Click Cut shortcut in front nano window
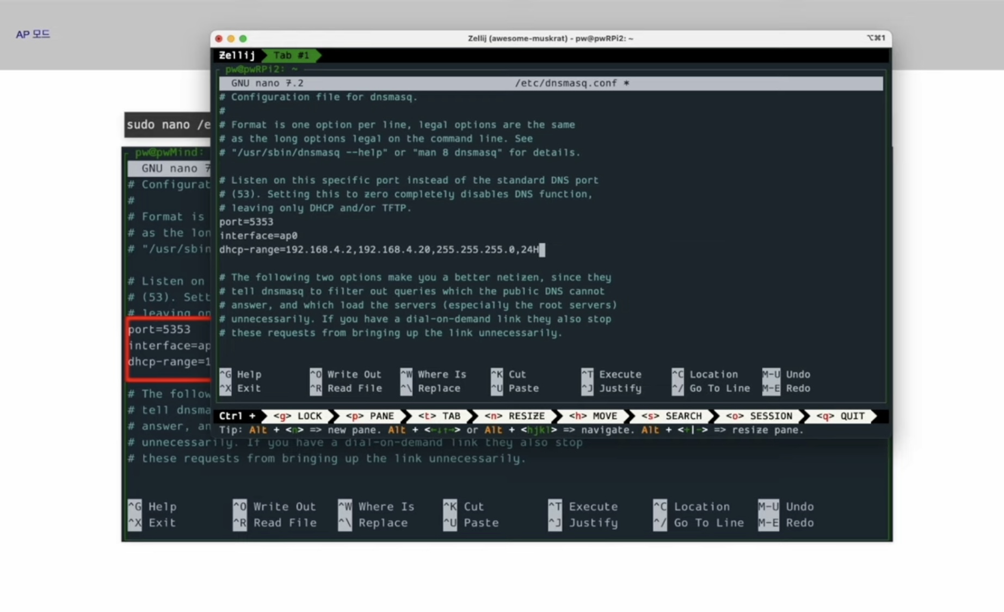1004x612 pixels. click(508, 374)
